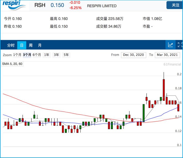Set zoom to 3年
This screenshot has height=158, width=183.
pos(56,55)
